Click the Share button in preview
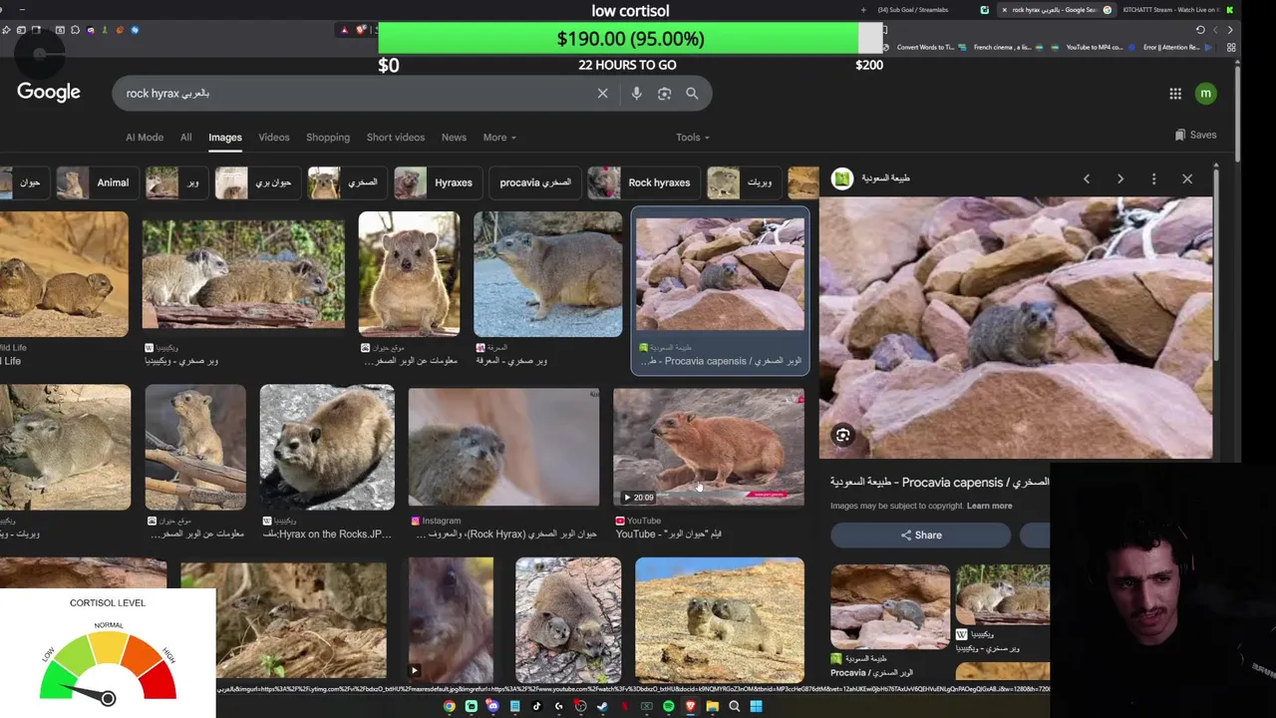The height and width of the screenshot is (718, 1276). point(920,536)
